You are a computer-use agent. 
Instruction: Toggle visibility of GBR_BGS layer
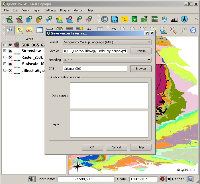[x=11, y=45]
